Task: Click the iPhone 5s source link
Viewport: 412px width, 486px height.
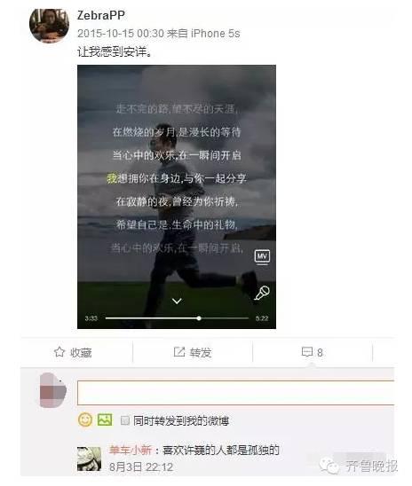Action: coord(215,34)
